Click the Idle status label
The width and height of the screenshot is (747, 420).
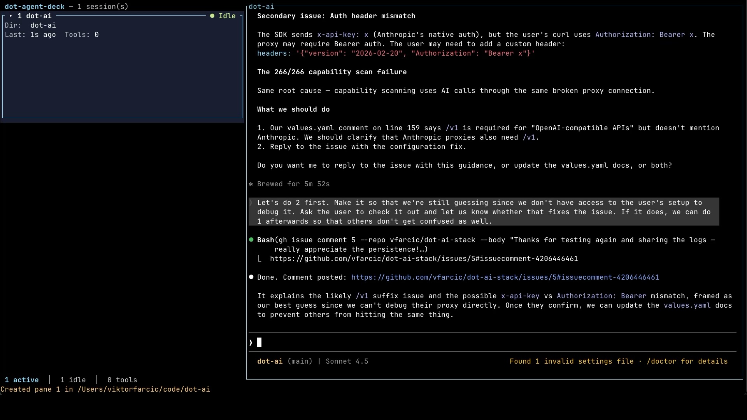point(227,16)
